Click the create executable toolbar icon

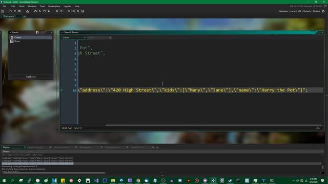(27, 11)
